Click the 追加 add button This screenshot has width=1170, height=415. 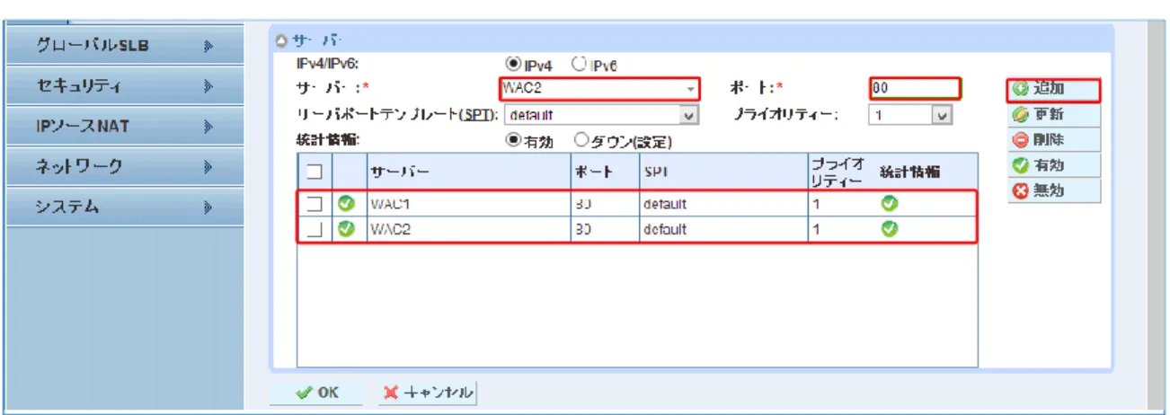[1052, 90]
